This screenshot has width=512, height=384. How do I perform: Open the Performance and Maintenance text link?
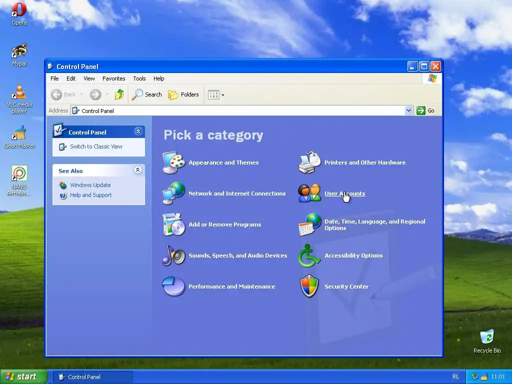point(232,286)
